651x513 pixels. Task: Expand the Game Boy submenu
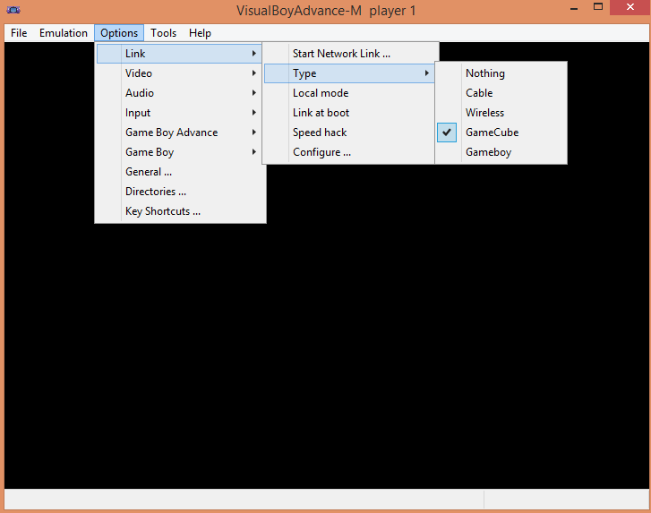(179, 152)
